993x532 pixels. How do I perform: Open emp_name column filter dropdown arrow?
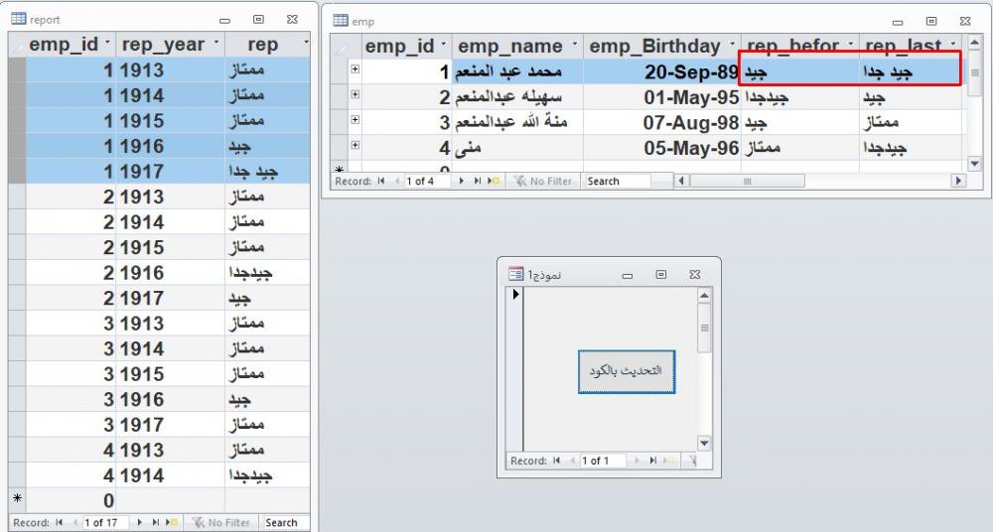tap(573, 46)
